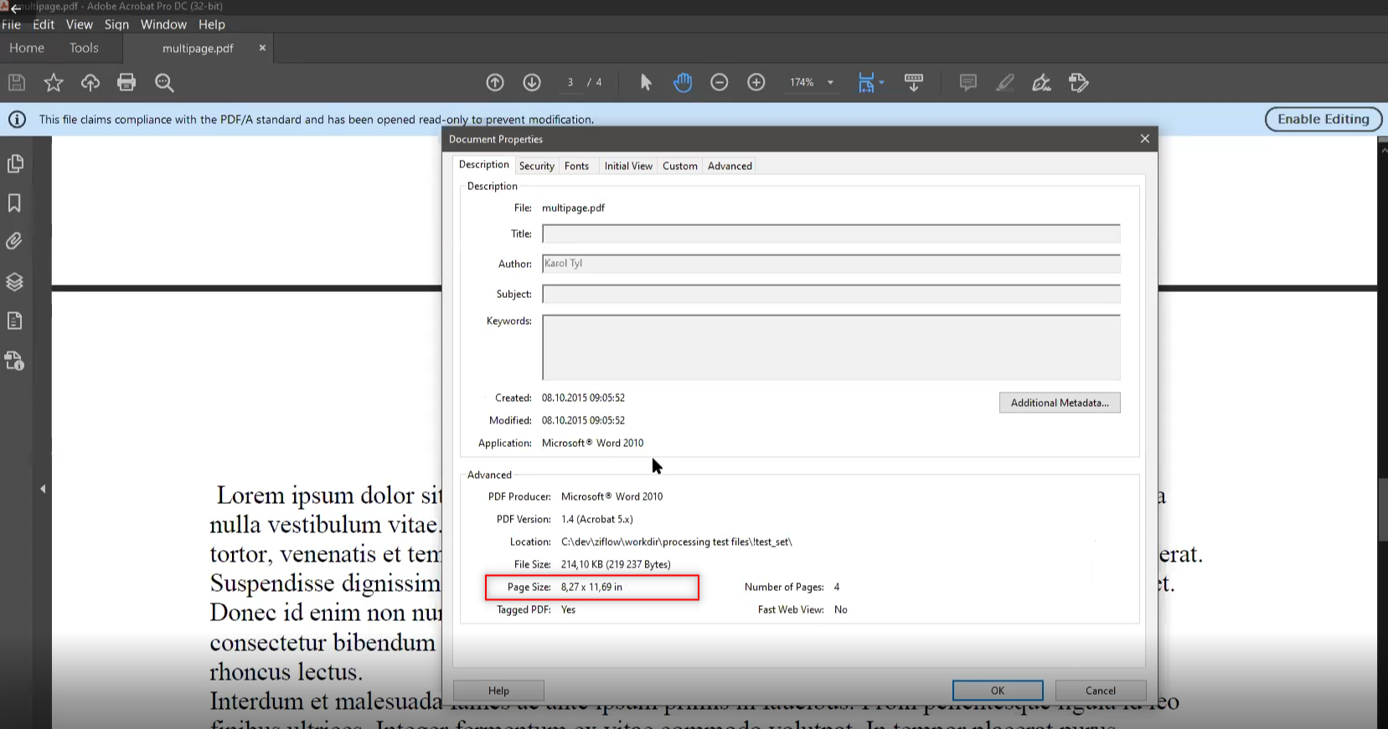The height and width of the screenshot is (729, 1388).
Task: Open the Layers side panel
Action: (x=14, y=281)
